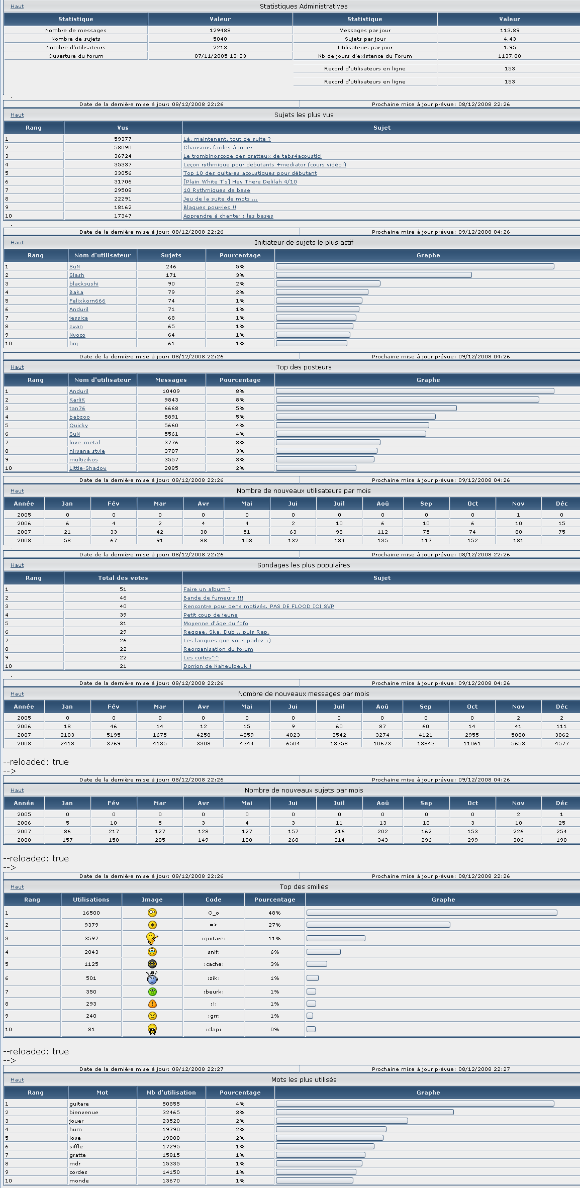Screen dimensions: 580x1188
Task: Open "Apprendre à chanter : les bases"
Action: click(x=228, y=216)
